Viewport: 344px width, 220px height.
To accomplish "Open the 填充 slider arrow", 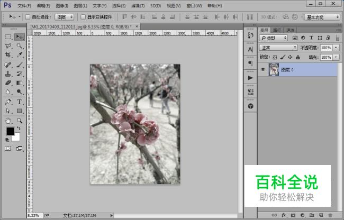I will 336,58.
